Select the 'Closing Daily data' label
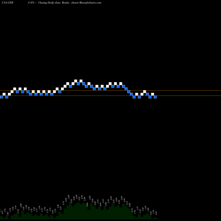The width and height of the screenshot is (221, 221). tap(49, 3)
